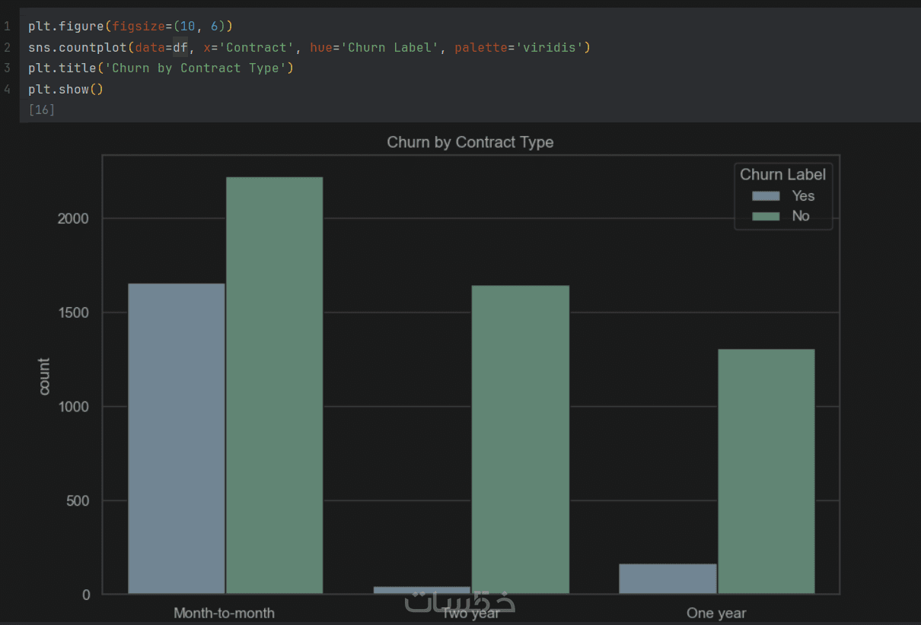Viewport: 921px width, 625px height.
Task: Click the 'Churn by Contract Type' chart title
Action: 470,142
